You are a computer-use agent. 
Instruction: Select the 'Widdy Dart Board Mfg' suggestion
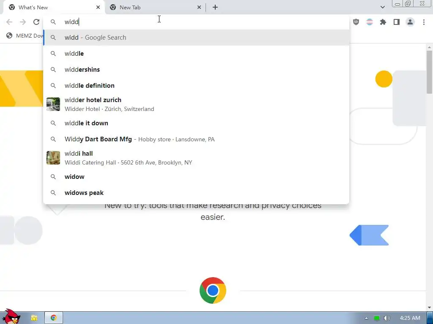point(196,139)
